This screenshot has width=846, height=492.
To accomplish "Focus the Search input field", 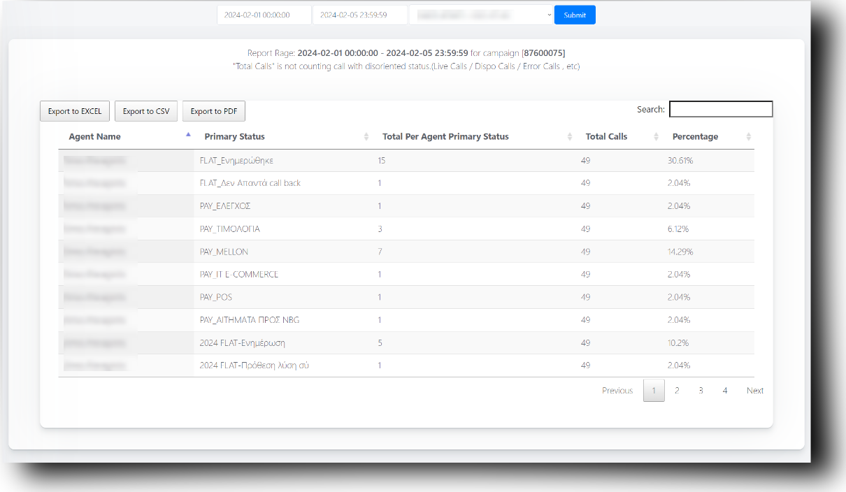I will (721, 109).
